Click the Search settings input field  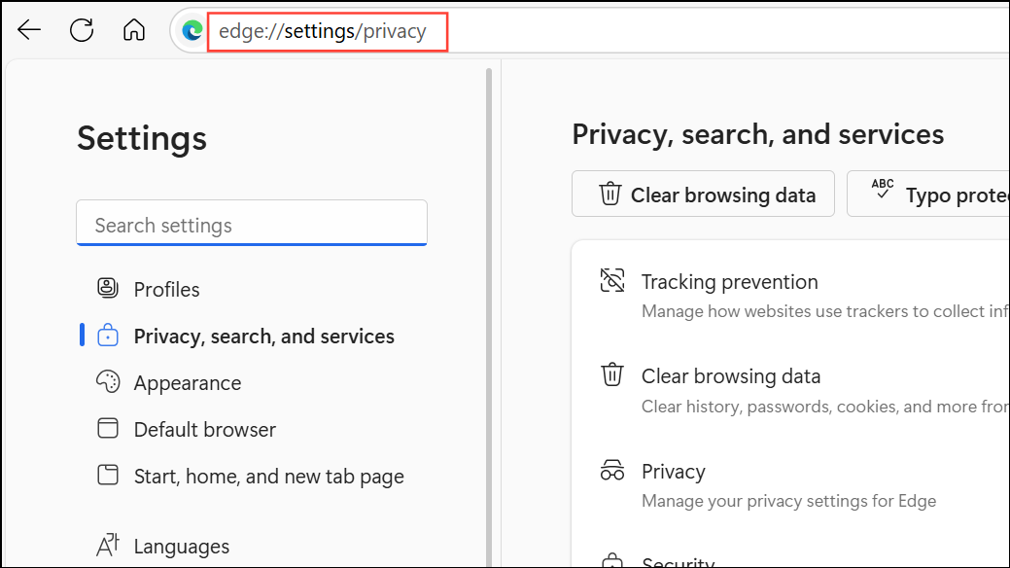(x=251, y=224)
